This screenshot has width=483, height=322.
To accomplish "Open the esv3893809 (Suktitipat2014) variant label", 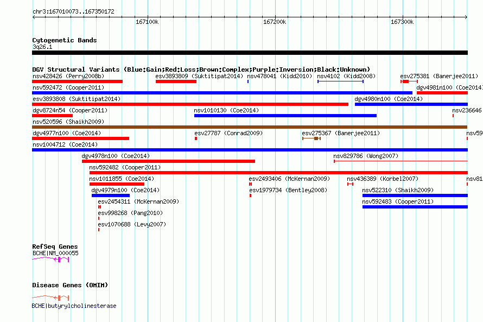I will pos(199,76).
